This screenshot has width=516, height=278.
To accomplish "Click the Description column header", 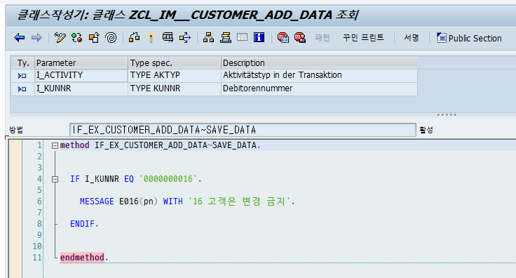I will pos(320,63).
